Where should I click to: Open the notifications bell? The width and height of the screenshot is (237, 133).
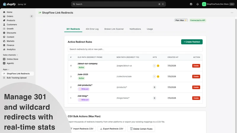click(x=198, y=4)
